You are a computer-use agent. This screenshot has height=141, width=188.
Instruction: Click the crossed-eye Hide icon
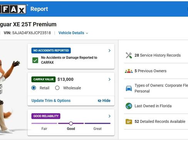99,101
